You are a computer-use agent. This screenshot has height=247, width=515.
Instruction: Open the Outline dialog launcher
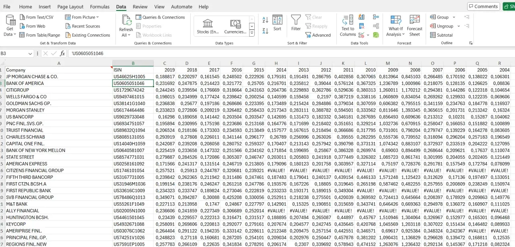471,43
